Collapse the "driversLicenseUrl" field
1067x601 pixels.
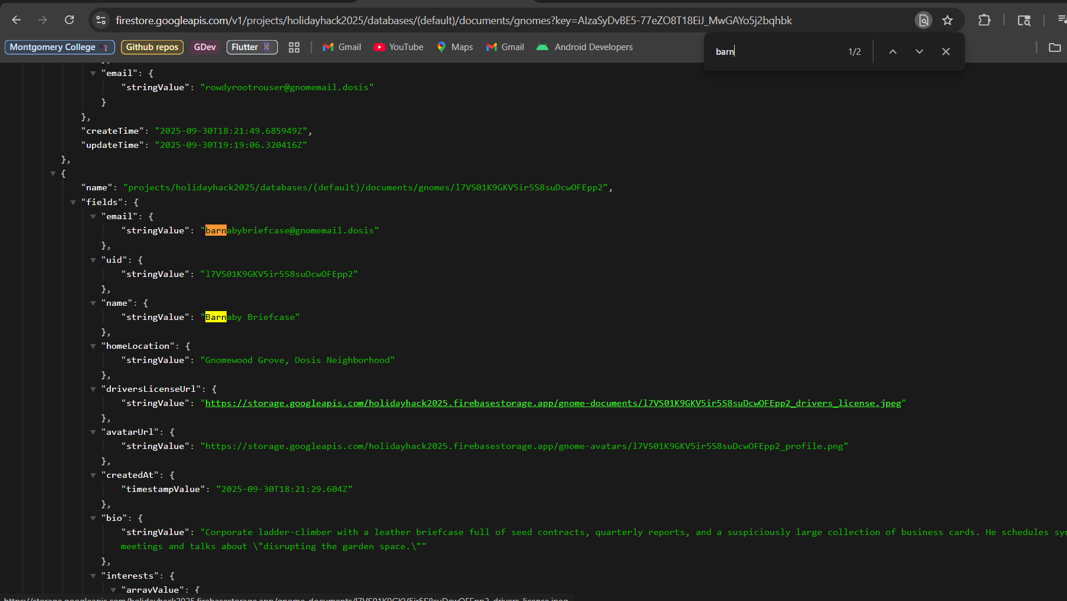click(x=93, y=389)
